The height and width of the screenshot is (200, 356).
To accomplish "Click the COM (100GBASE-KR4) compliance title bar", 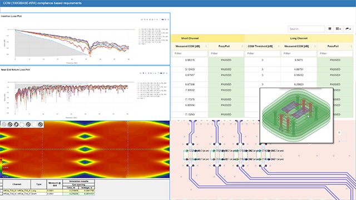I will coord(178,3).
